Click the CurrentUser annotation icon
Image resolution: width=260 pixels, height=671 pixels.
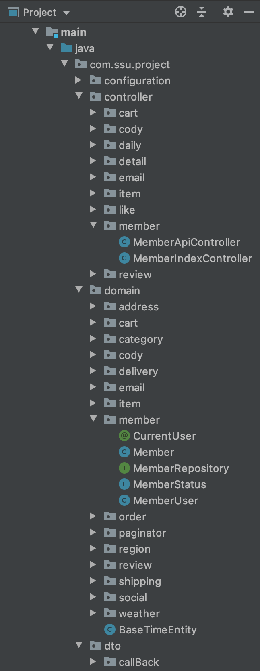pyautogui.click(x=124, y=436)
